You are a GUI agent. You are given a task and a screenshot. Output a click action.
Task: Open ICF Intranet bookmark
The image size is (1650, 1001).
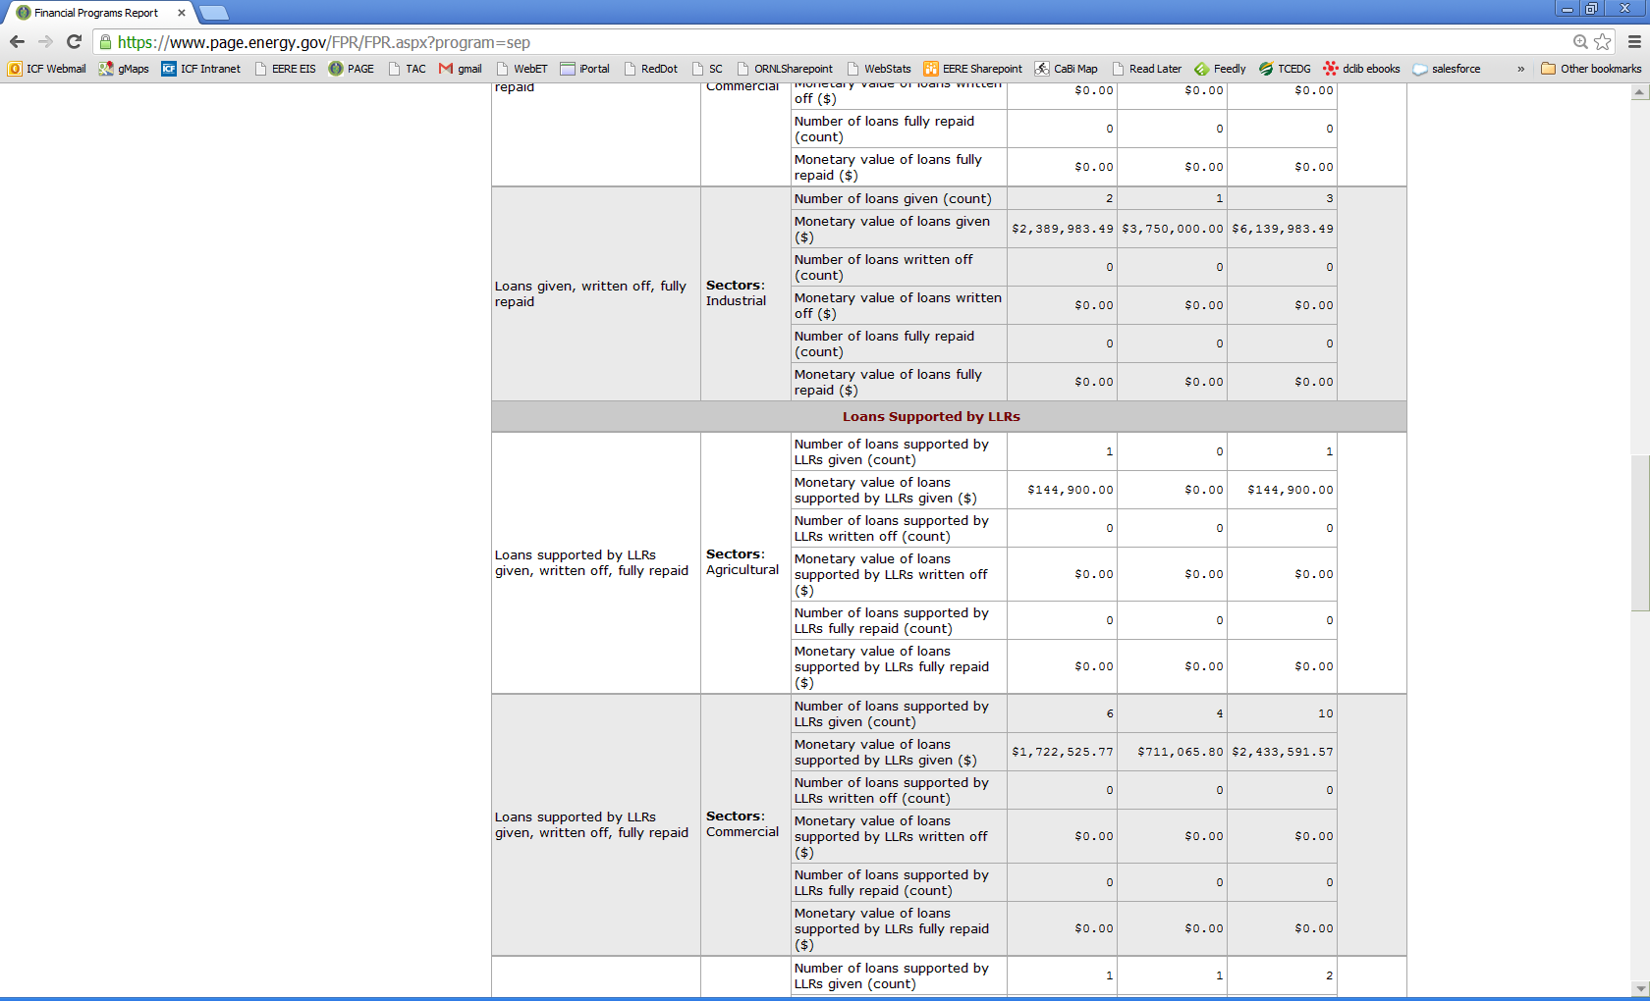(201, 69)
